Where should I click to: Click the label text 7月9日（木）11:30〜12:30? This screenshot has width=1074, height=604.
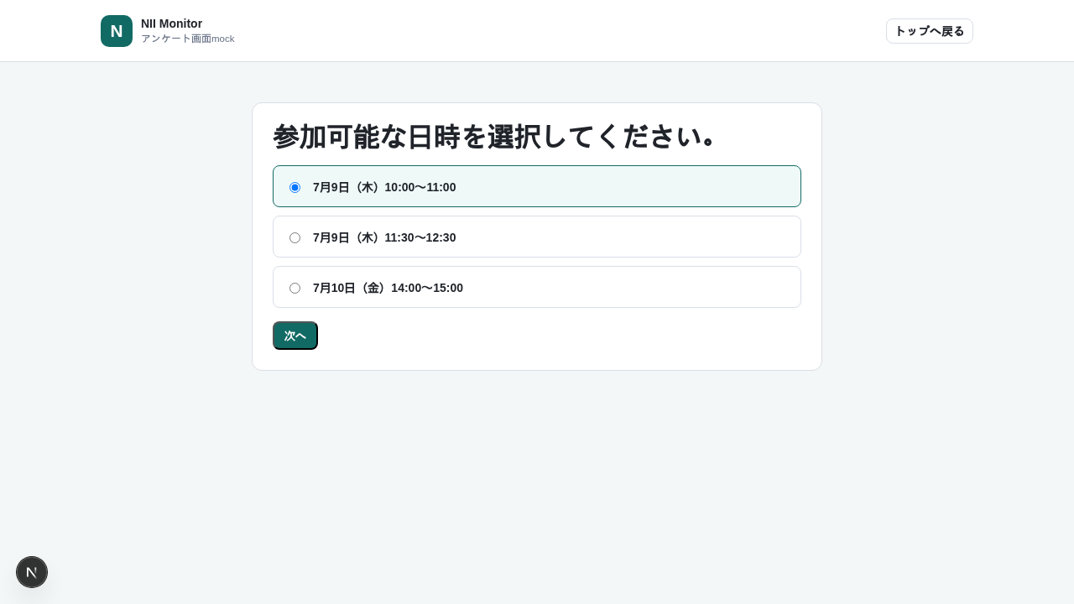(384, 237)
